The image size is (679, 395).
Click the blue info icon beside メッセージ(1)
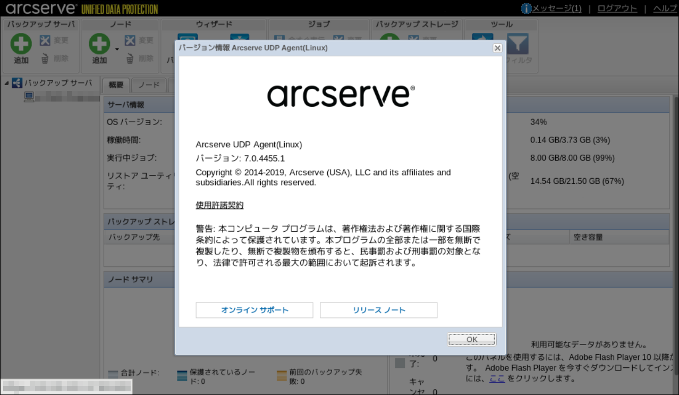tap(527, 9)
